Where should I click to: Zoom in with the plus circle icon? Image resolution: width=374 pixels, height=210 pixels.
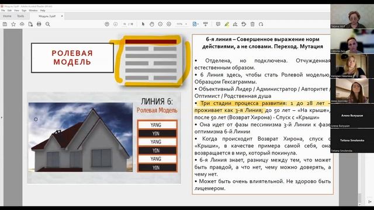(x=169, y=24)
